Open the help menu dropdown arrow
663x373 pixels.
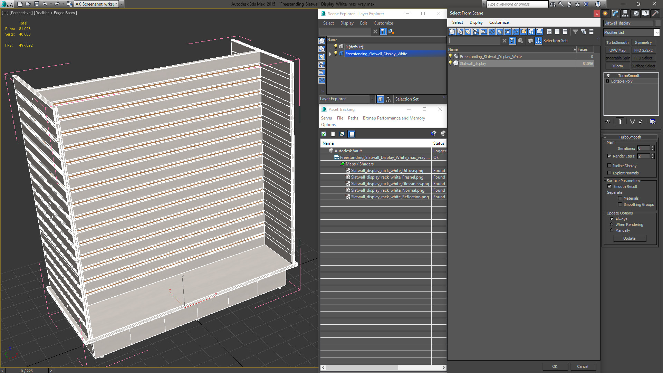[604, 4]
